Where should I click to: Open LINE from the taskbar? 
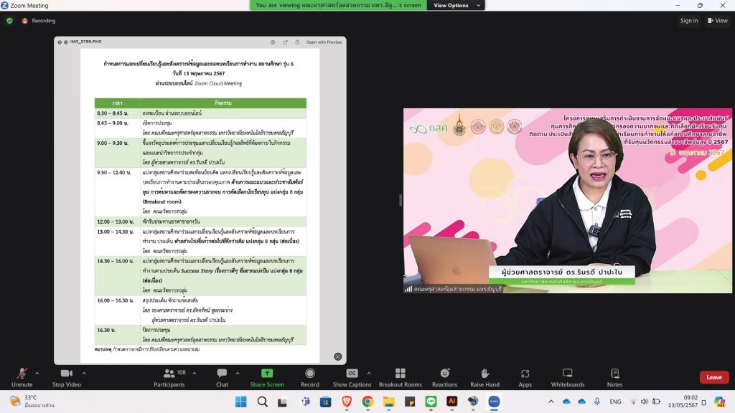tap(431, 402)
